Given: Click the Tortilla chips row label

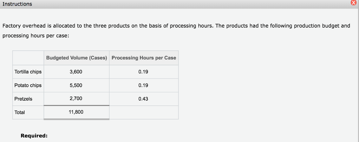Looking at the screenshot, I should tap(28, 72).
